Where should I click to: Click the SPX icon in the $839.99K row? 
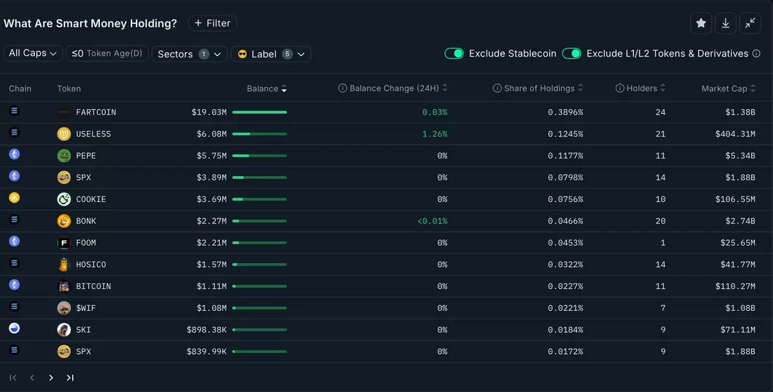click(x=64, y=351)
